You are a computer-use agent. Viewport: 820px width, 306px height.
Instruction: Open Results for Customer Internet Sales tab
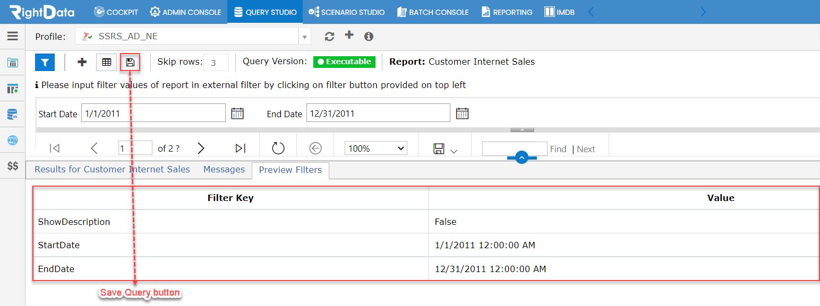click(x=112, y=170)
